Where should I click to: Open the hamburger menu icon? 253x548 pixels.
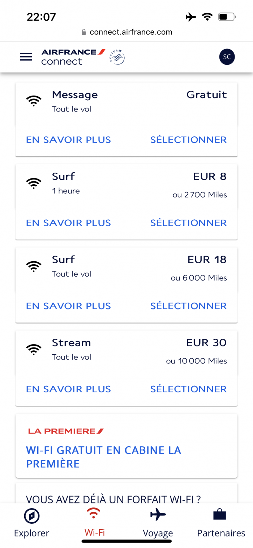26,57
